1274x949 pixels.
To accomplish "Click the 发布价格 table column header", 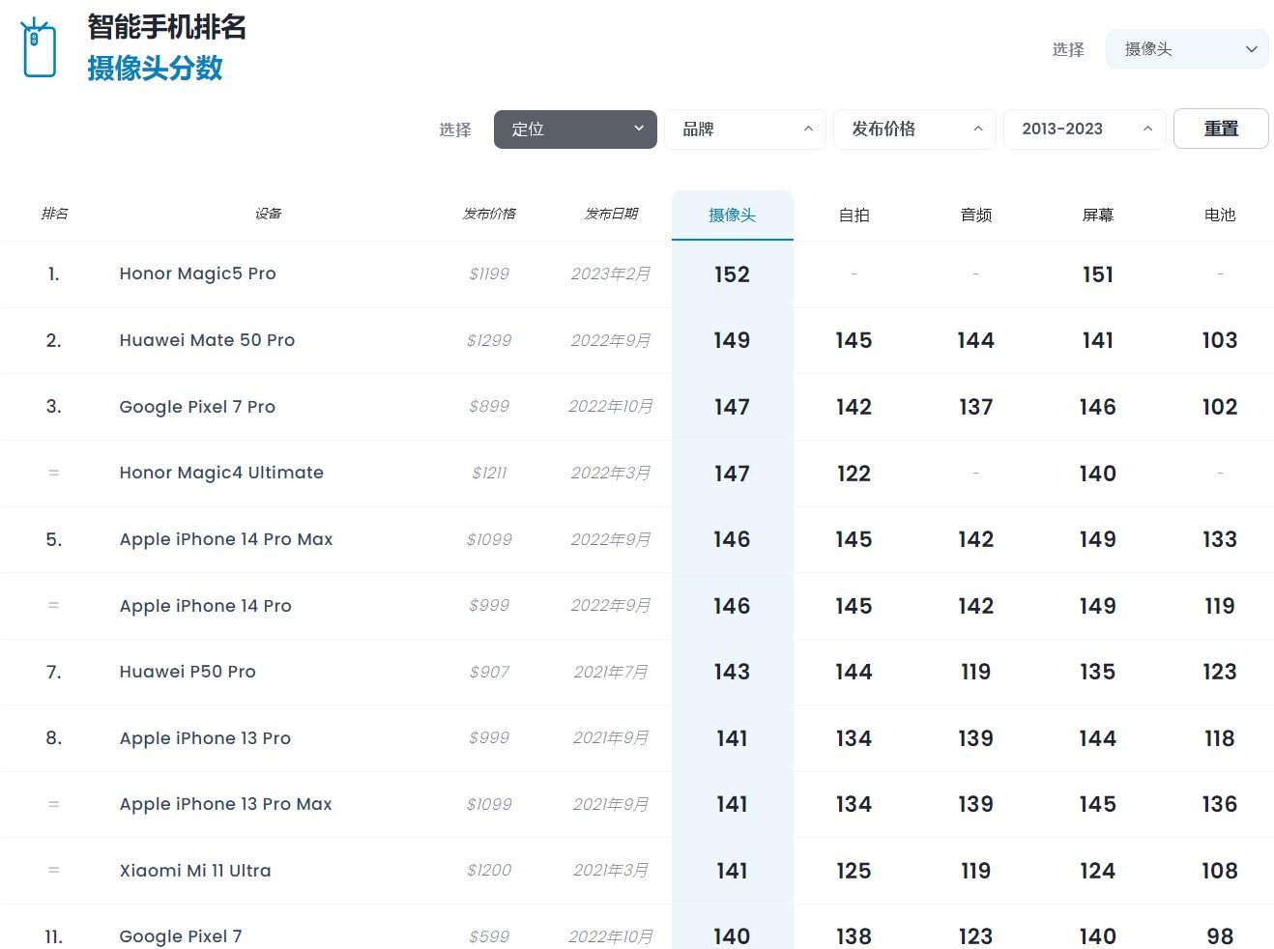I will tap(489, 214).
